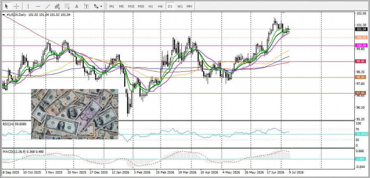Select the D1 timeframe tab
370x178 pixels.
pyautogui.click(x=170, y=7)
